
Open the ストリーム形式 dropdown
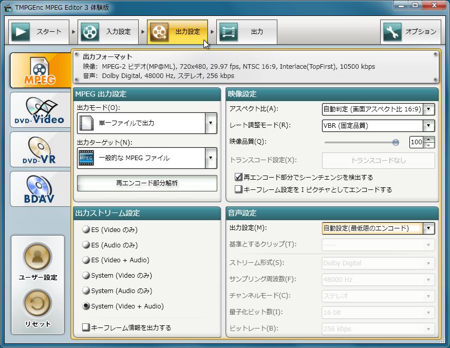pos(428,263)
